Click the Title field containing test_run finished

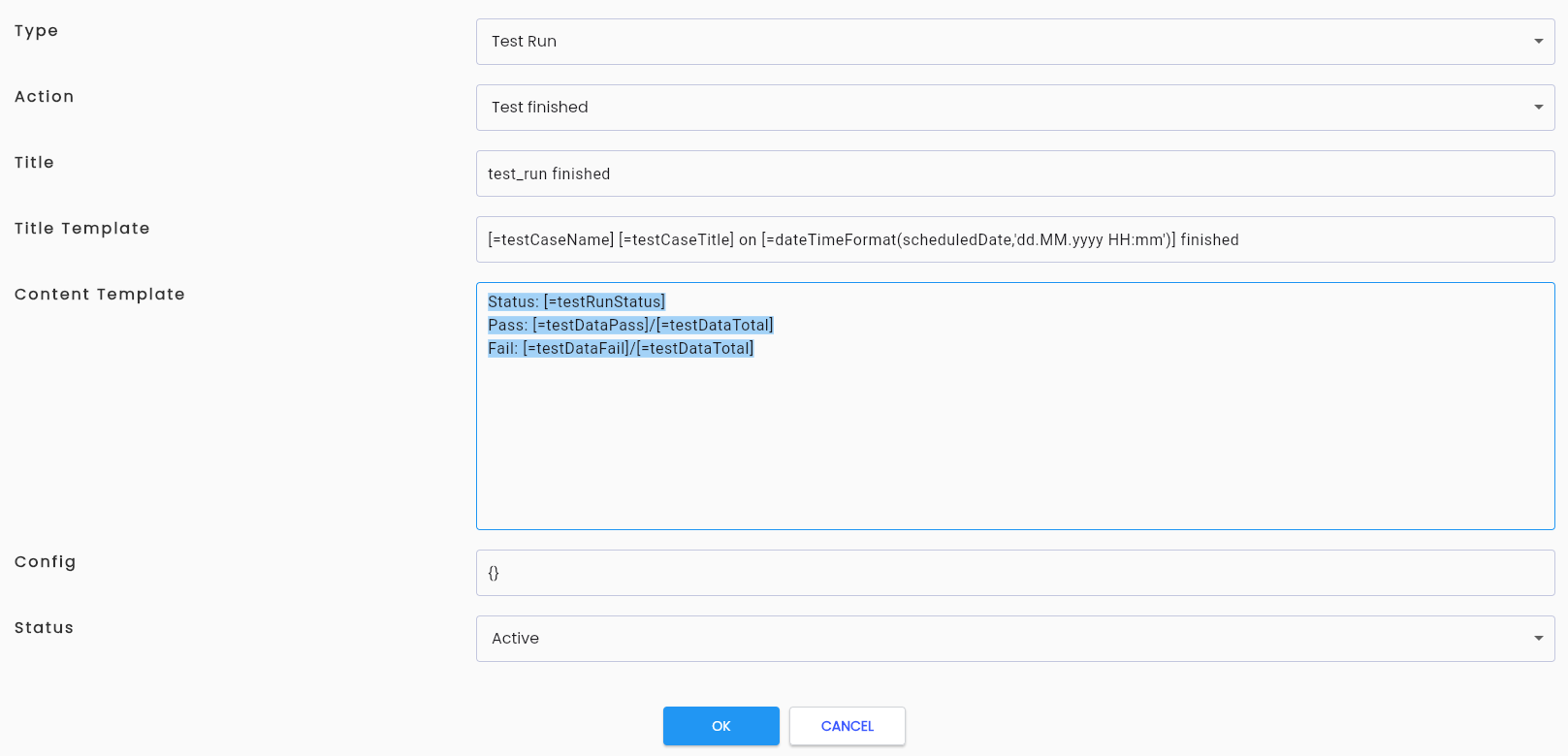pos(1015,173)
